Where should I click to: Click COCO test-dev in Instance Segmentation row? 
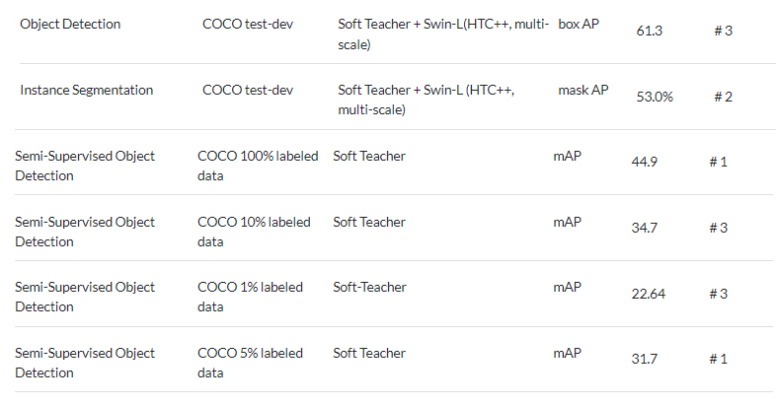click(x=248, y=90)
